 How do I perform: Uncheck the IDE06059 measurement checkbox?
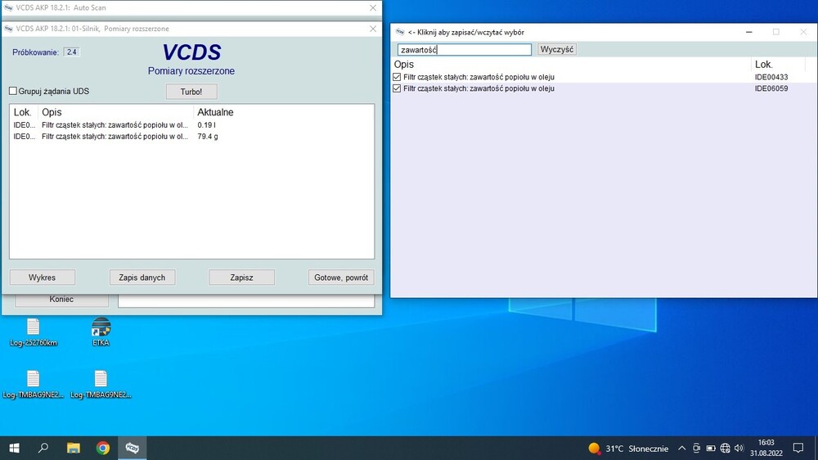click(x=397, y=88)
